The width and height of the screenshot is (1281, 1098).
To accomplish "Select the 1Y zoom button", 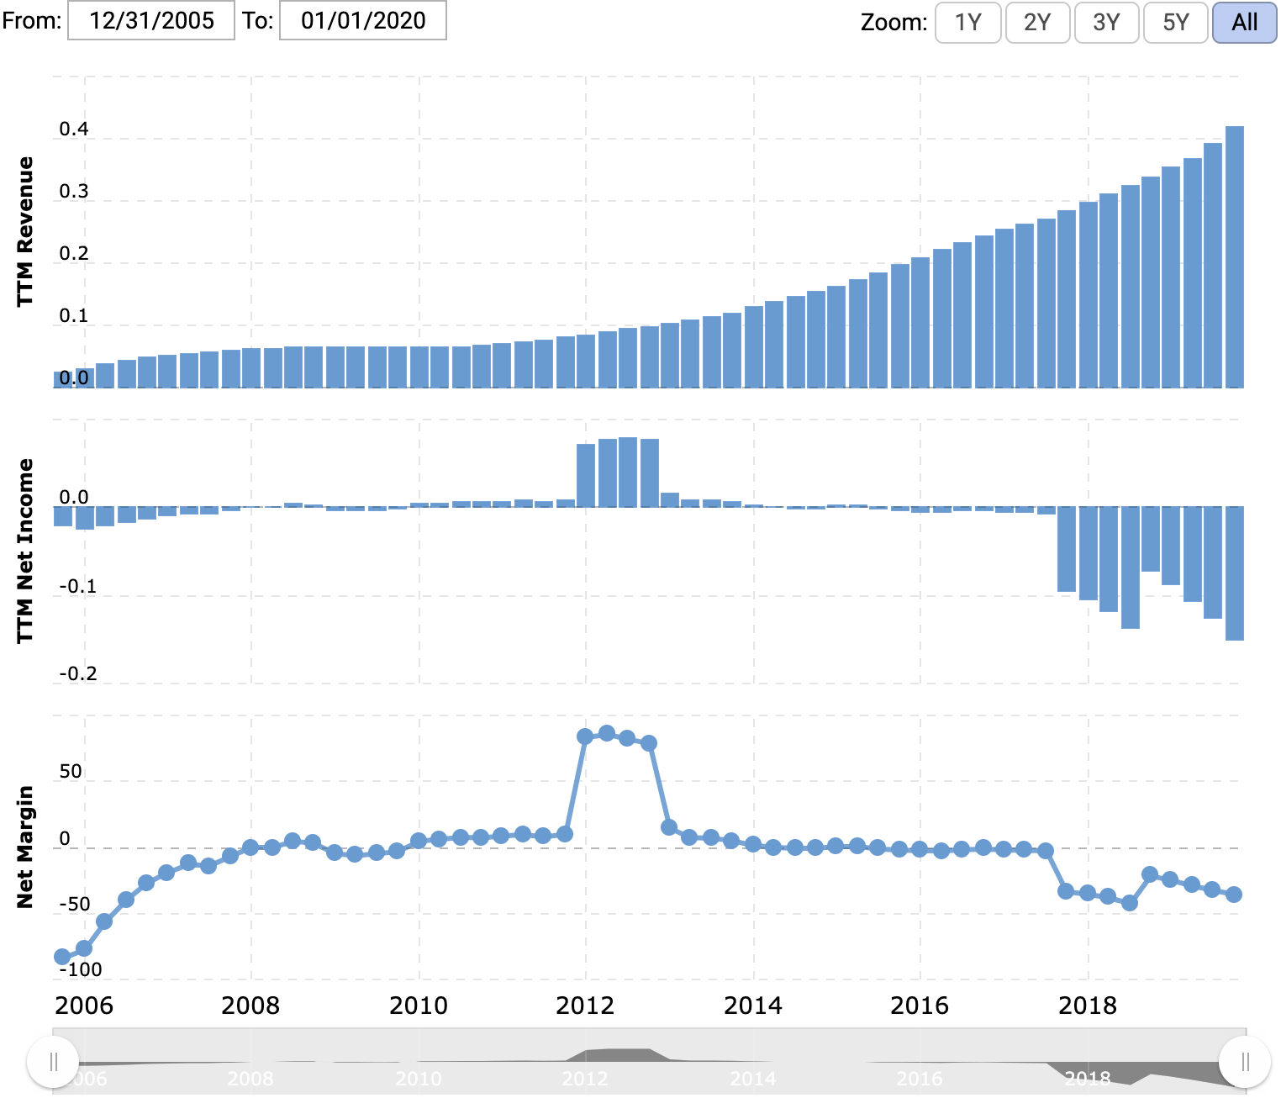I will point(968,22).
